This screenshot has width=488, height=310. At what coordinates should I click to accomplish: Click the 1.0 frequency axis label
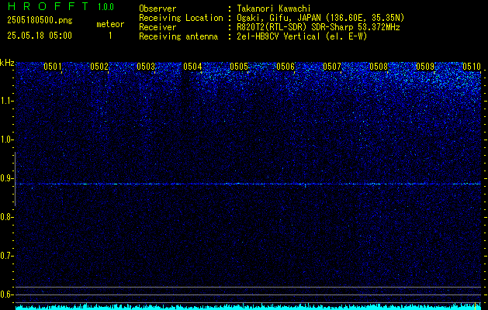tap(6, 140)
